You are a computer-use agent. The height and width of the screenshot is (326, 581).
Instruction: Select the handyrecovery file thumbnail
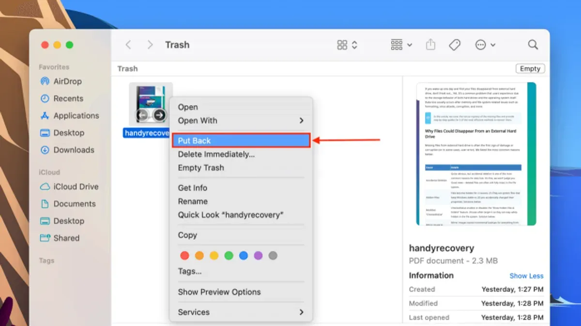pyautogui.click(x=151, y=104)
